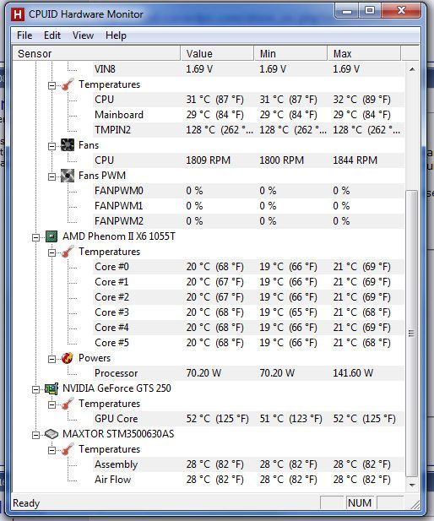The image size is (434, 521).
Task: Click the Fans PWM category icon
Action: coord(68,176)
